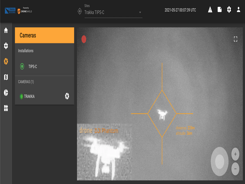Open sidebar settings gear icon
The height and width of the screenshot is (184, 245).
6,46
